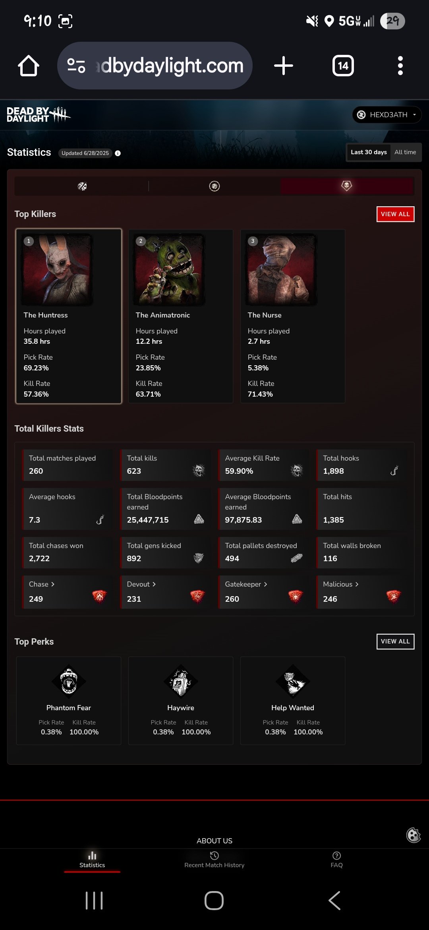
Task: Open the FAQ tab
Action: click(x=336, y=860)
